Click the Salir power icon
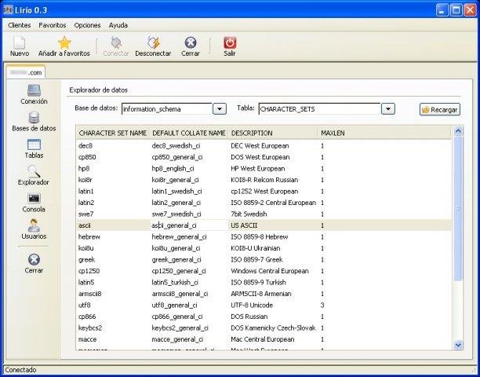This screenshot has width=480, height=377. 230,42
